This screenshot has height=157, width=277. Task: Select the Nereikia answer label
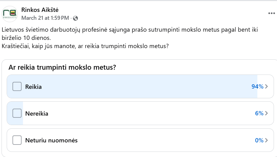[37, 113]
